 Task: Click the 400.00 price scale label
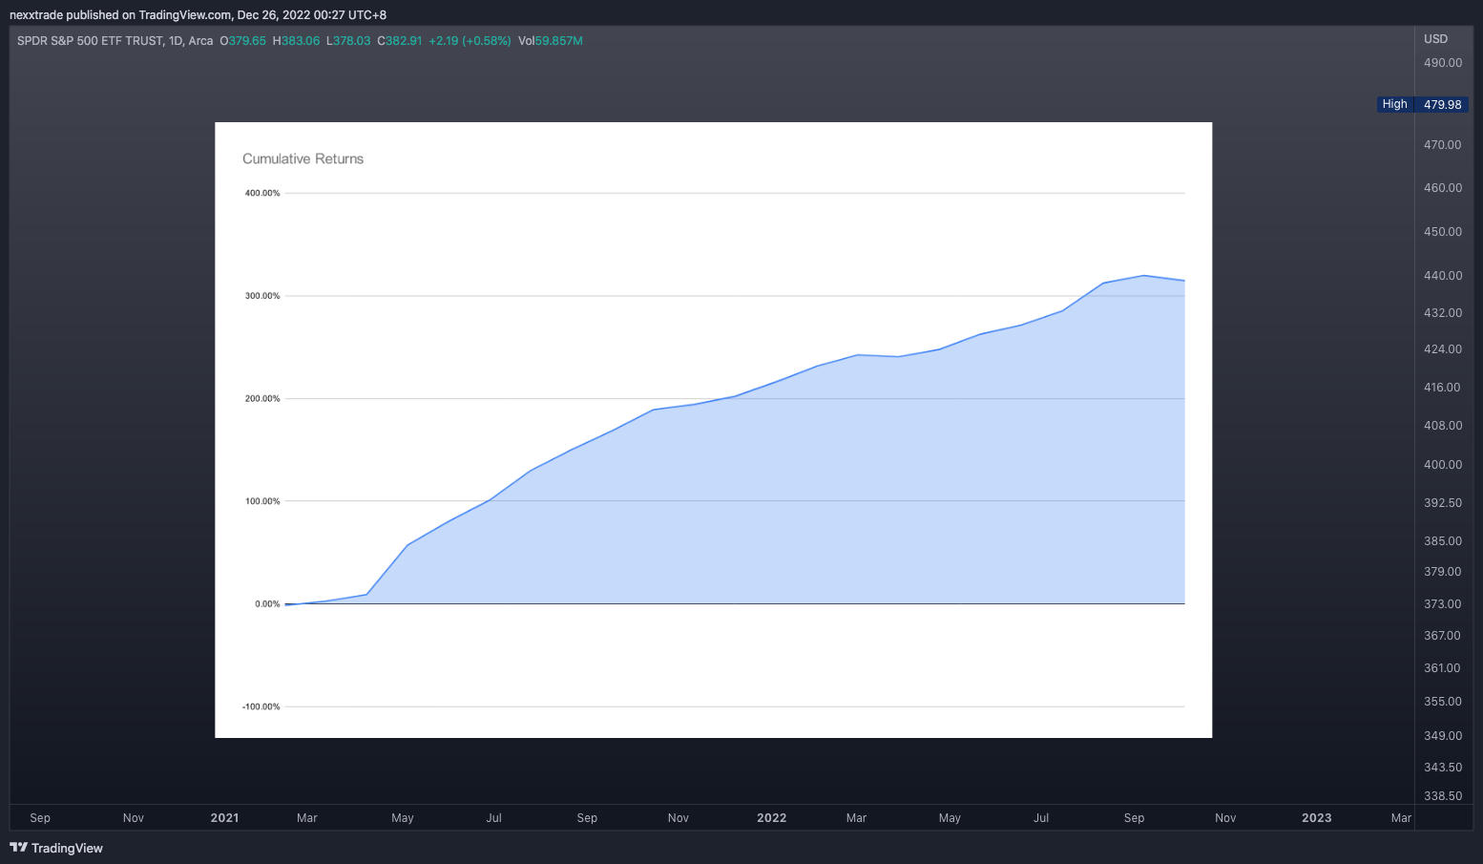click(x=1443, y=465)
